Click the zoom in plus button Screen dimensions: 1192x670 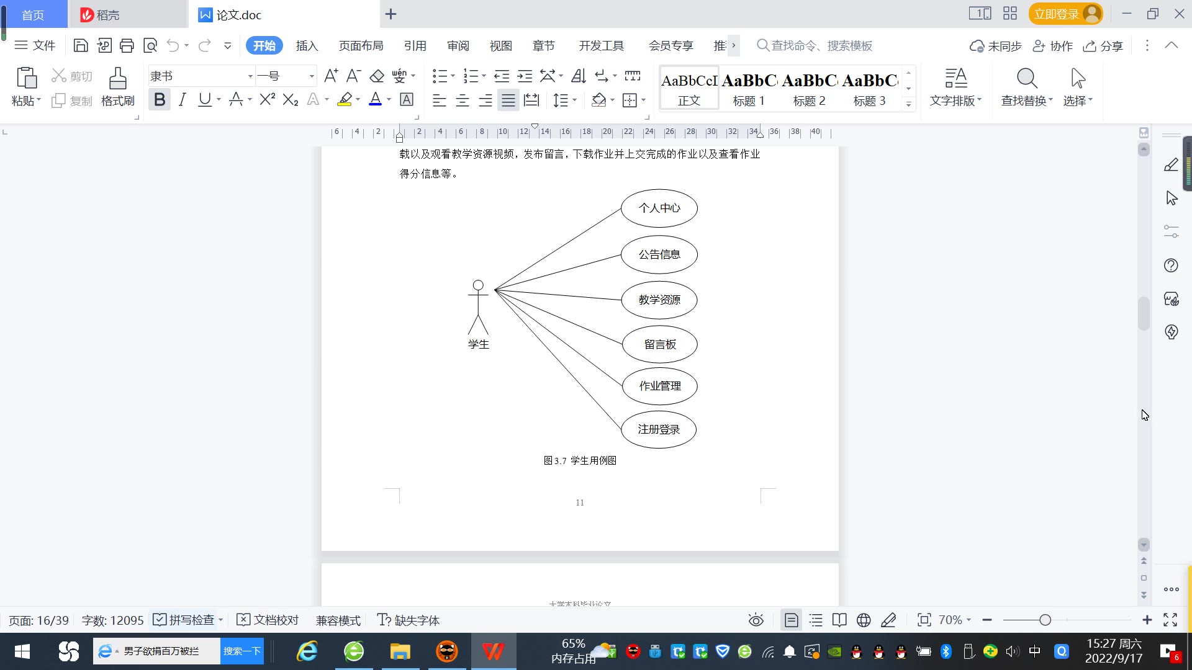pos(1147,620)
